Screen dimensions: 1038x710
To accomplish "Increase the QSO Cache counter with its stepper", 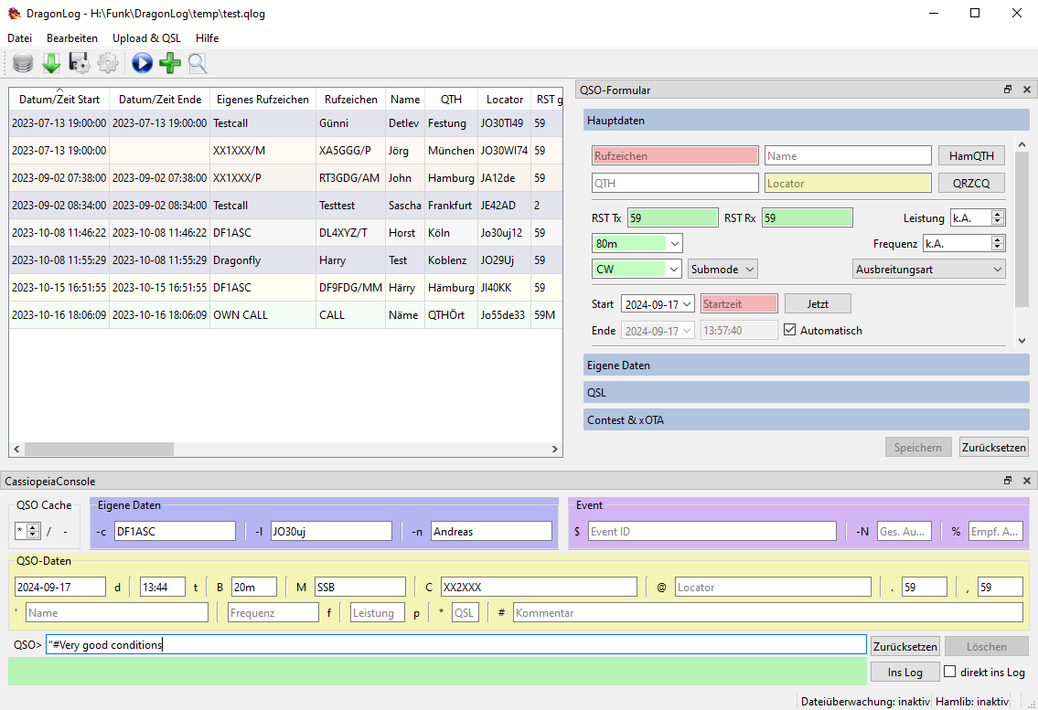I will click(x=33, y=525).
